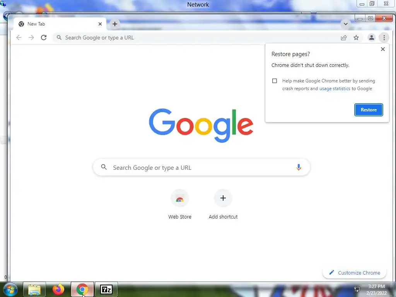Screen dimensions: 396x297
Task: Tick the send crash reports checkbox
Action: tap(275, 81)
